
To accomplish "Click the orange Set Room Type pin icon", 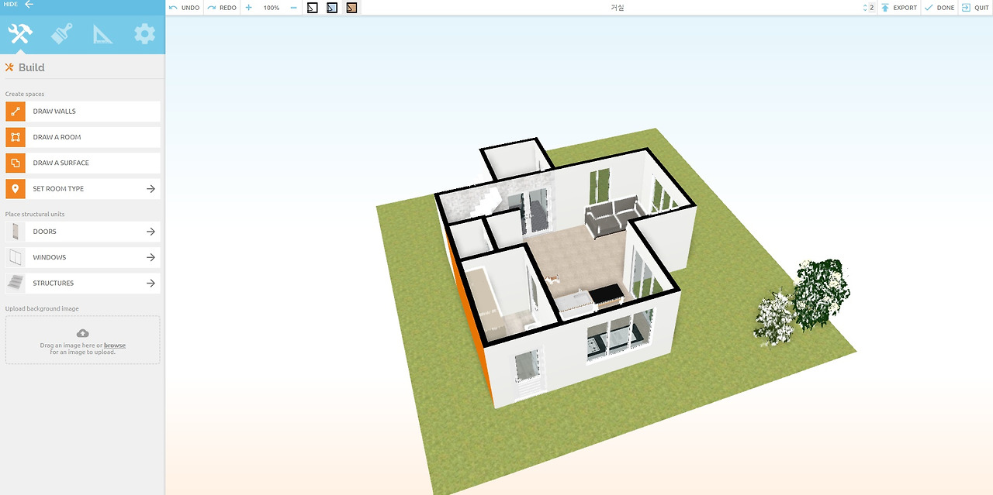I will (16, 189).
